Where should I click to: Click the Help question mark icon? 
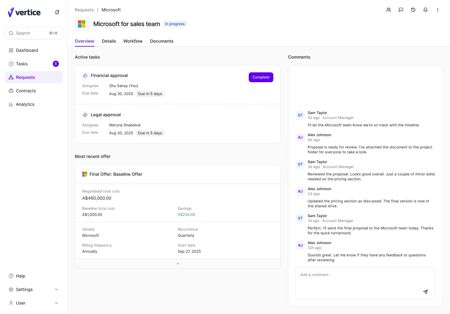tap(11, 276)
